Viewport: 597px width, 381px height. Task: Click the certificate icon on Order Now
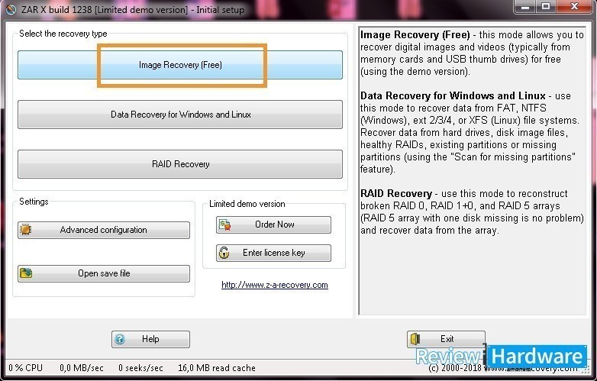tap(224, 224)
